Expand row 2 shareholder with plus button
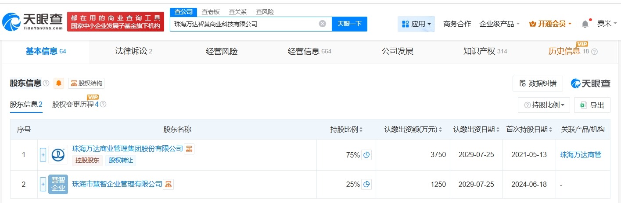The image size is (621, 203). point(43,184)
